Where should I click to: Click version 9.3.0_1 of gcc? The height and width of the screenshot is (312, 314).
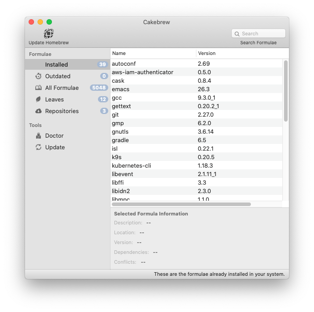coord(207,97)
